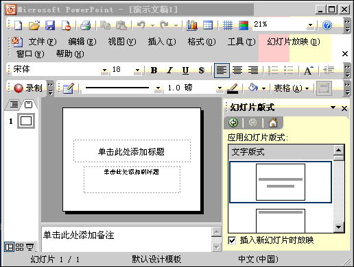Screen dimensions: 354x267
Task: Toggle right text alignment
Action: click(x=253, y=70)
